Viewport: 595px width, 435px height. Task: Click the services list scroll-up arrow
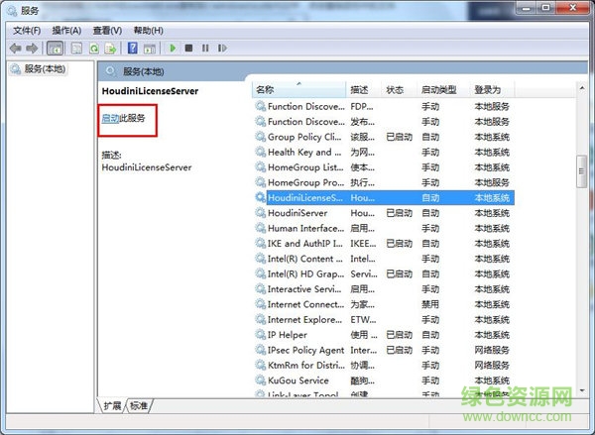(582, 88)
